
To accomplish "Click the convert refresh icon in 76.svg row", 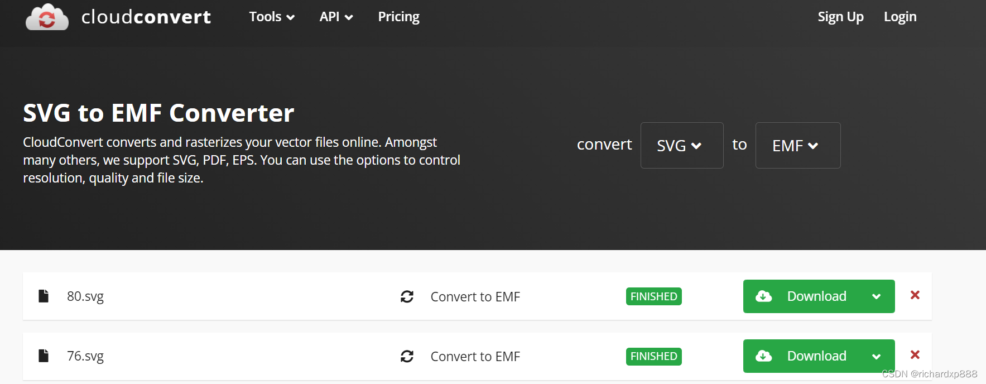I will (407, 356).
